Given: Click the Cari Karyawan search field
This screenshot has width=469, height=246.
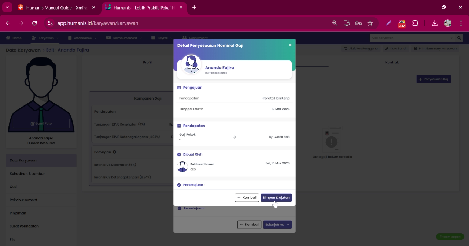Looking at the screenshot, I should point(412,38).
